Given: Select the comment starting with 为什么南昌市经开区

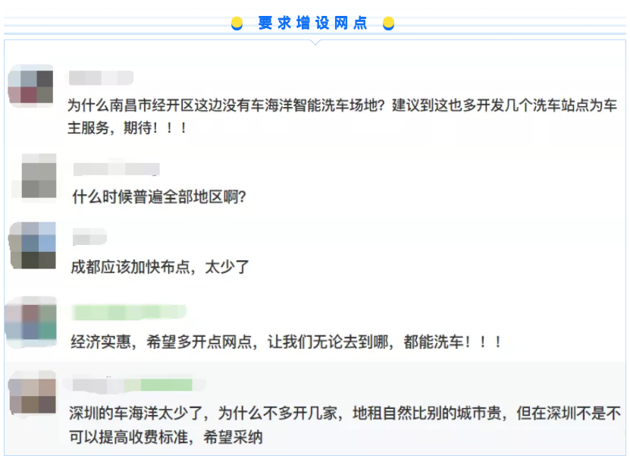Looking at the screenshot, I should point(342,105).
